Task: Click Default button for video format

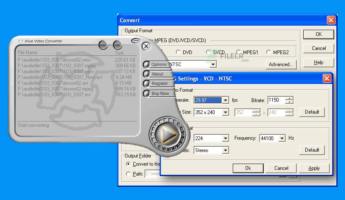Action: coord(312,112)
